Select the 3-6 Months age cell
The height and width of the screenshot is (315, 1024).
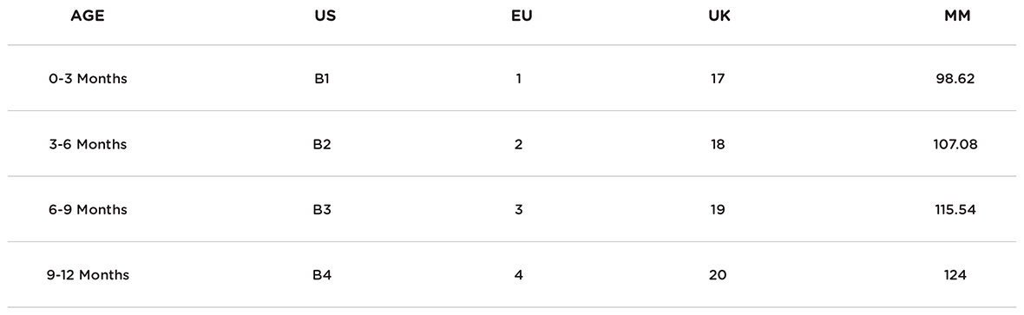[x=88, y=144]
